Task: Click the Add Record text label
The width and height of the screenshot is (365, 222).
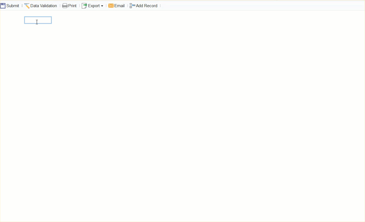Action: click(x=146, y=6)
